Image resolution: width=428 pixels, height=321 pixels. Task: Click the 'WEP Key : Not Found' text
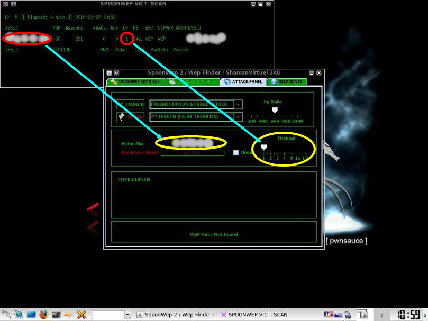coord(214,234)
